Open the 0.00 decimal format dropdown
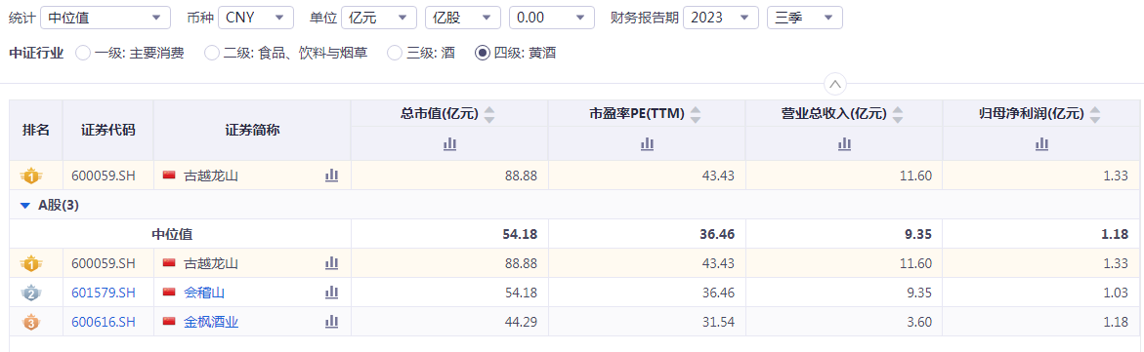 coord(552,18)
